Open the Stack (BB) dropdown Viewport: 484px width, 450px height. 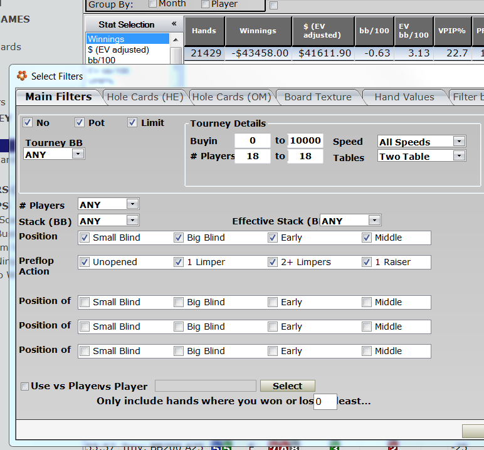(133, 221)
